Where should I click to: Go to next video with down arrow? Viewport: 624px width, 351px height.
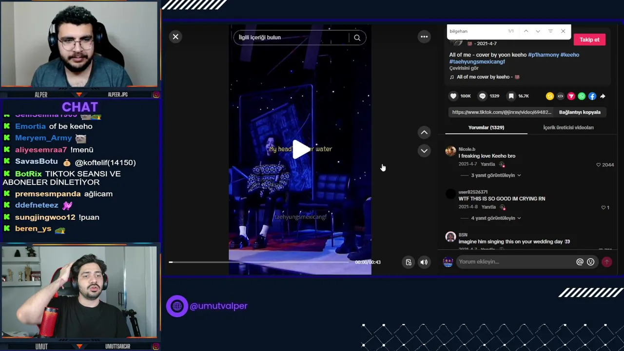424,151
